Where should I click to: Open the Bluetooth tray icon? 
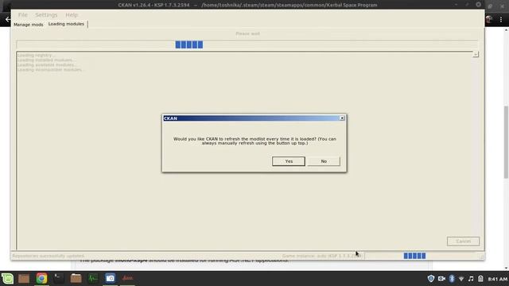452,279
